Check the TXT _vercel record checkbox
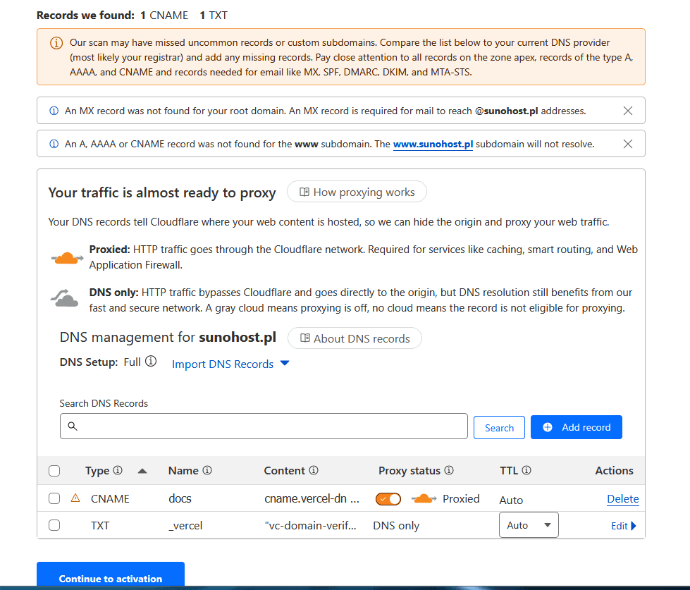 54,525
